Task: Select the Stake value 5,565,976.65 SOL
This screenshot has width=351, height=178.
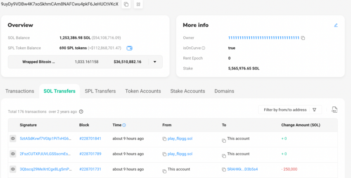Action: coord(244,69)
